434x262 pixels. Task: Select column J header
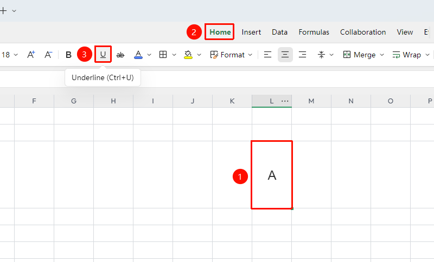click(x=193, y=101)
